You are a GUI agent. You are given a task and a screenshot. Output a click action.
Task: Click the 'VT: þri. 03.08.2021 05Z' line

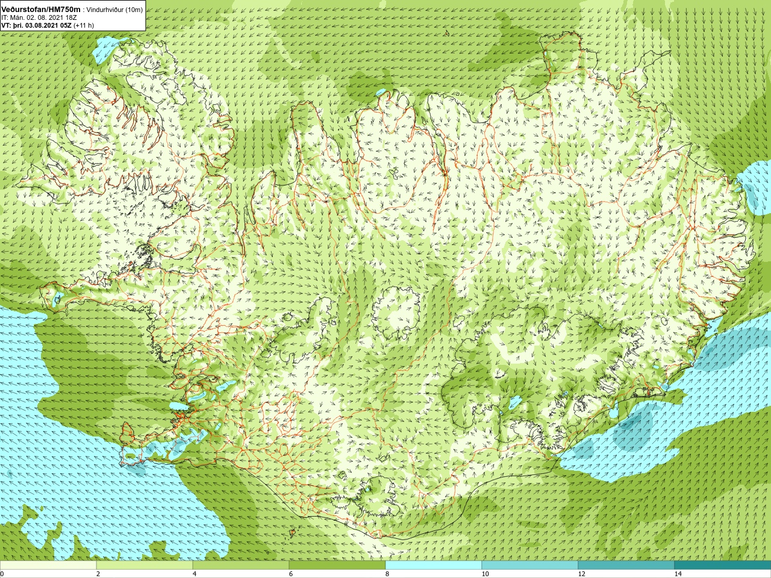(36, 25)
